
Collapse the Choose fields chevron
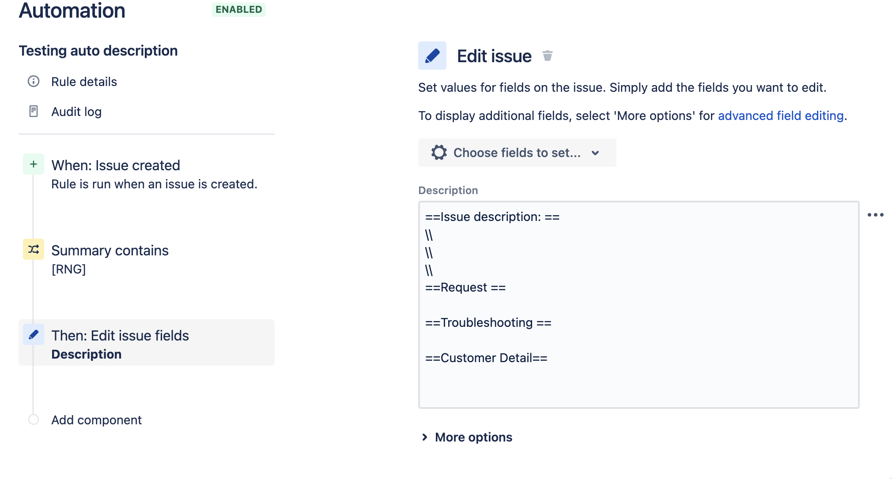pos(595,153)
